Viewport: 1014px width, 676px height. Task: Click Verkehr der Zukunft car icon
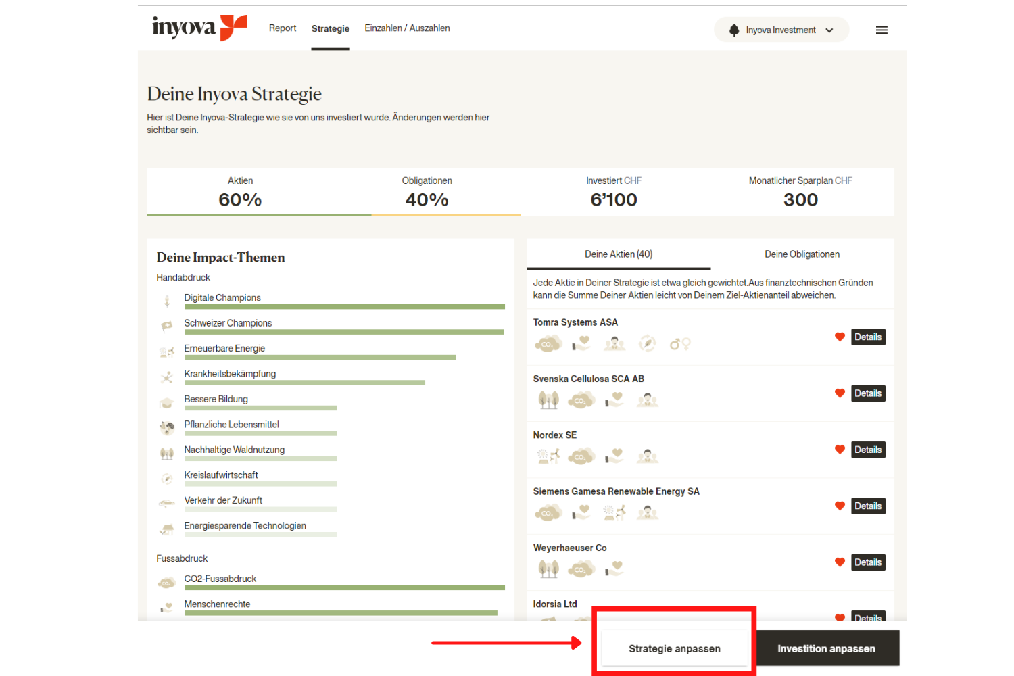tap(167, 504)
